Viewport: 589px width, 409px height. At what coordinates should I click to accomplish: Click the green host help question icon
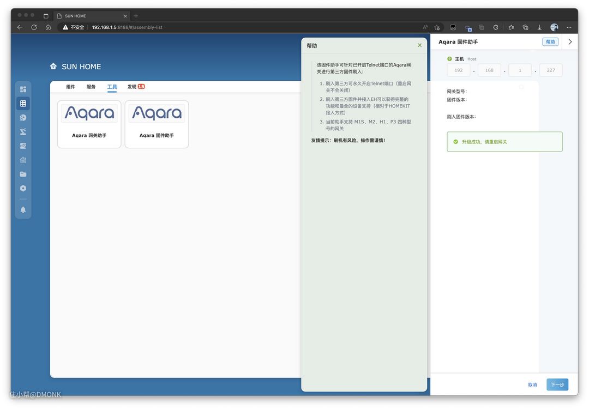point(449,59)
